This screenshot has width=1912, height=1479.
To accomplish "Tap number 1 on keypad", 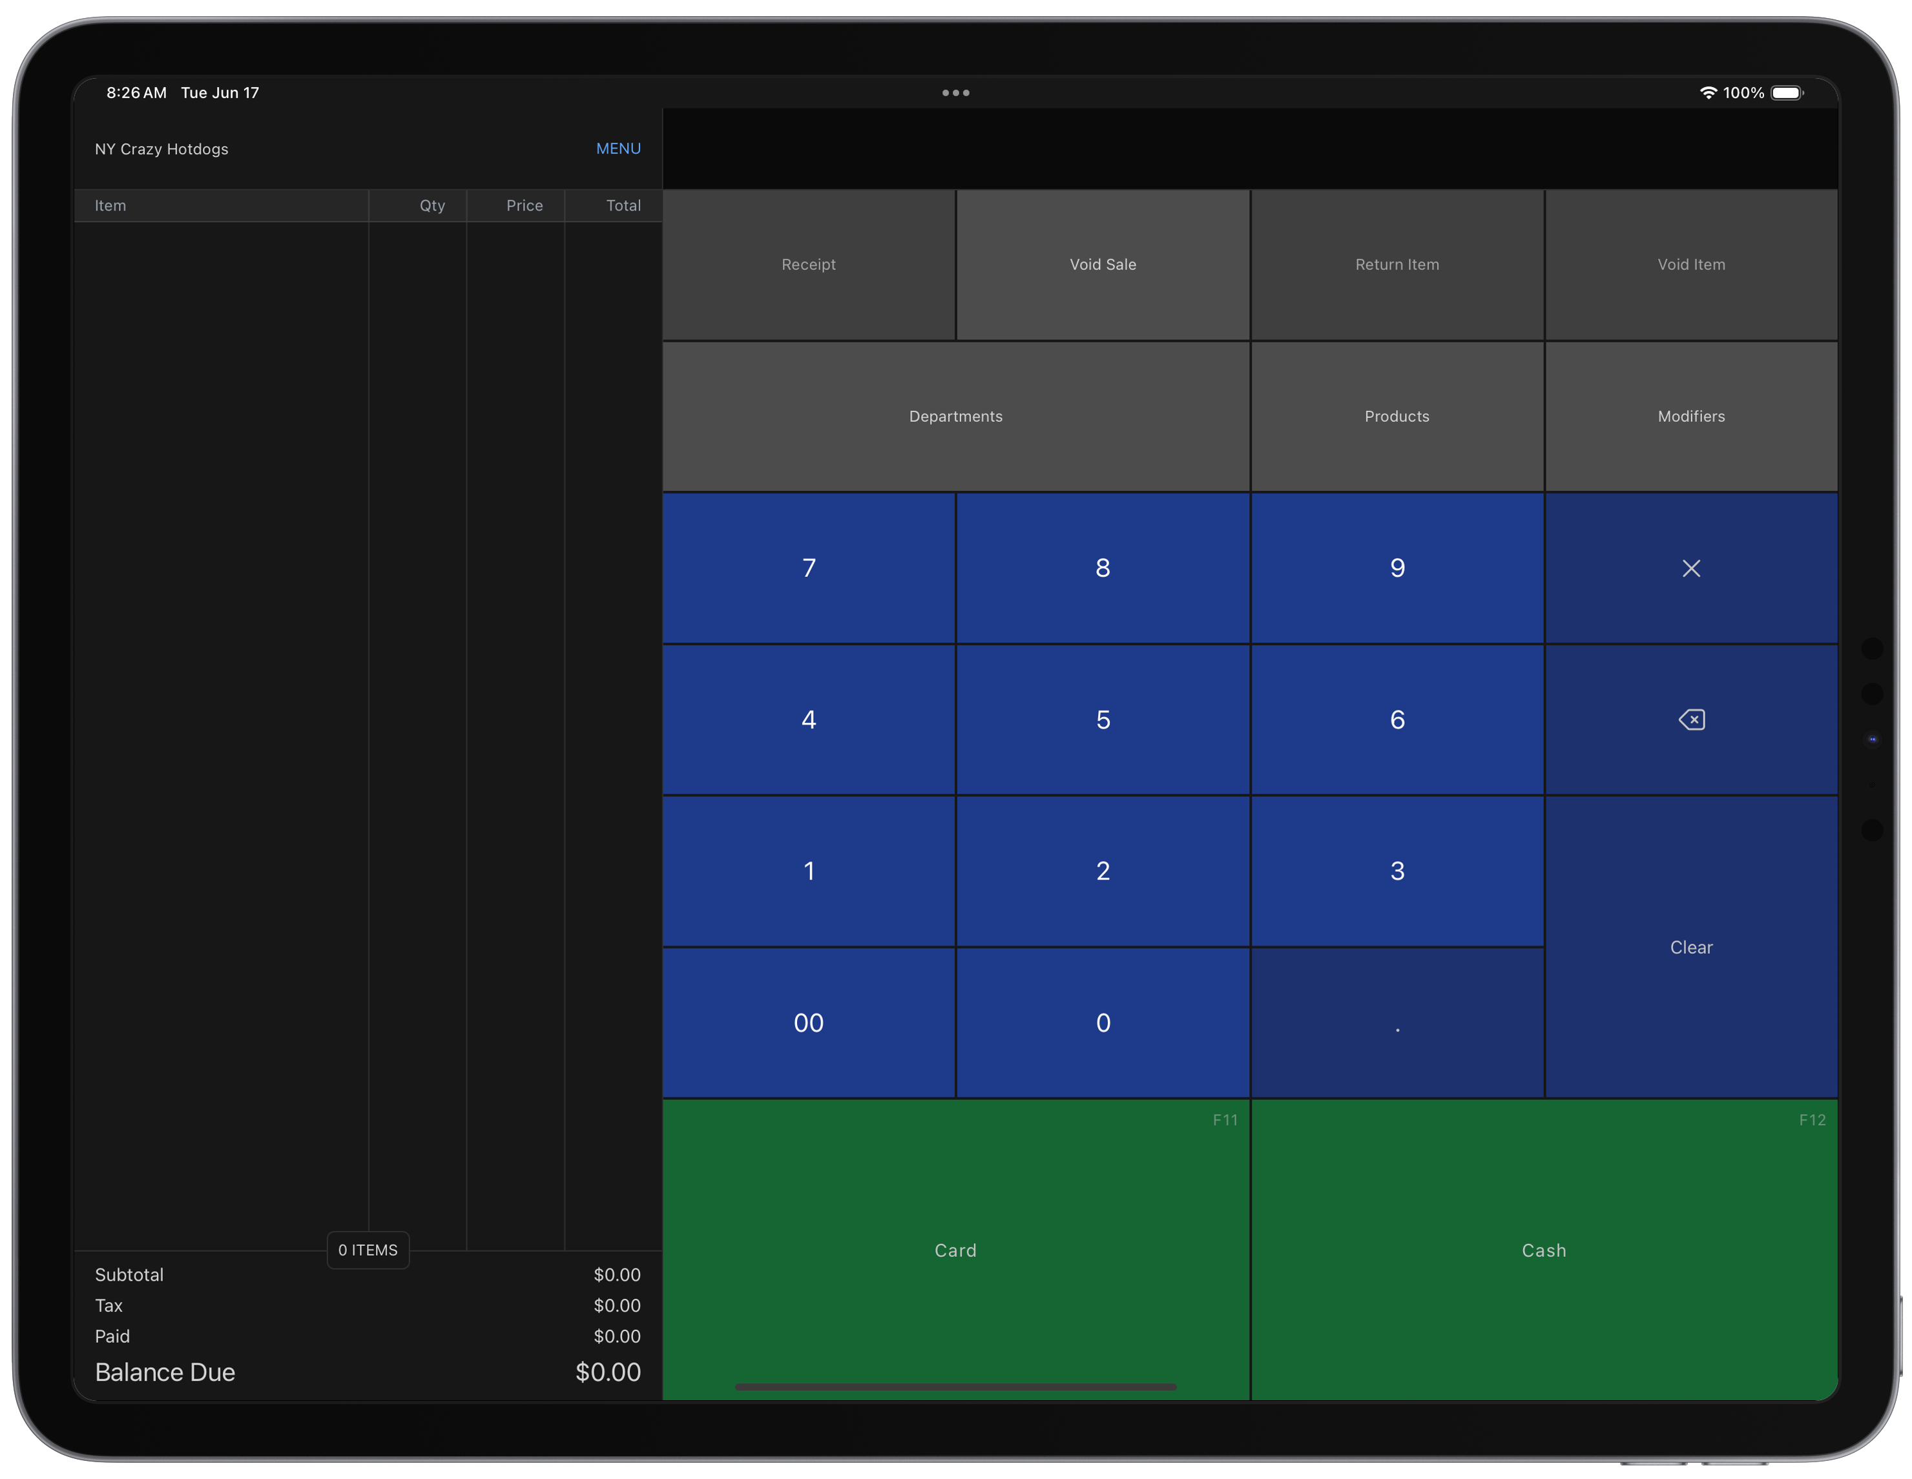I will [808, 871].
